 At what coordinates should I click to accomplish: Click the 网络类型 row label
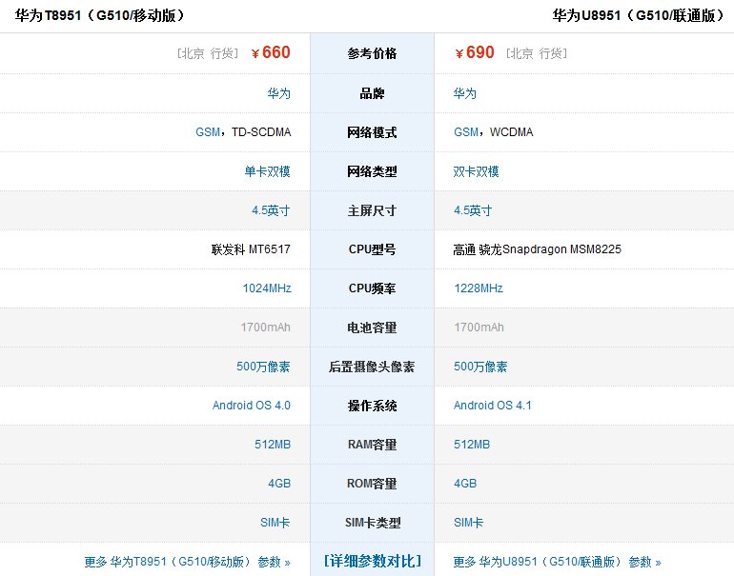[372, 171]
